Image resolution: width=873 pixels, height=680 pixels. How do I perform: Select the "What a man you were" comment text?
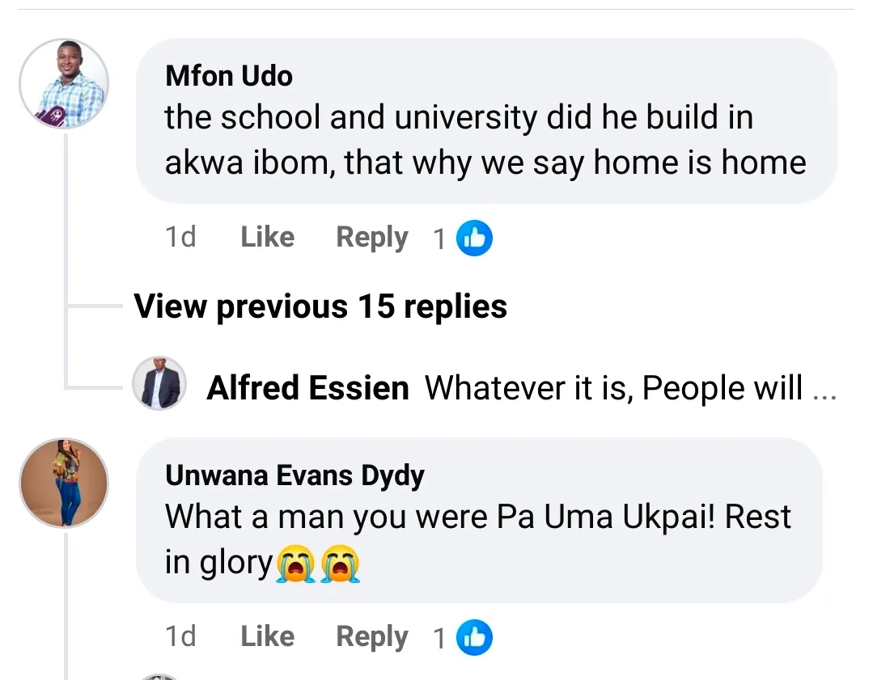pos(477,517)
